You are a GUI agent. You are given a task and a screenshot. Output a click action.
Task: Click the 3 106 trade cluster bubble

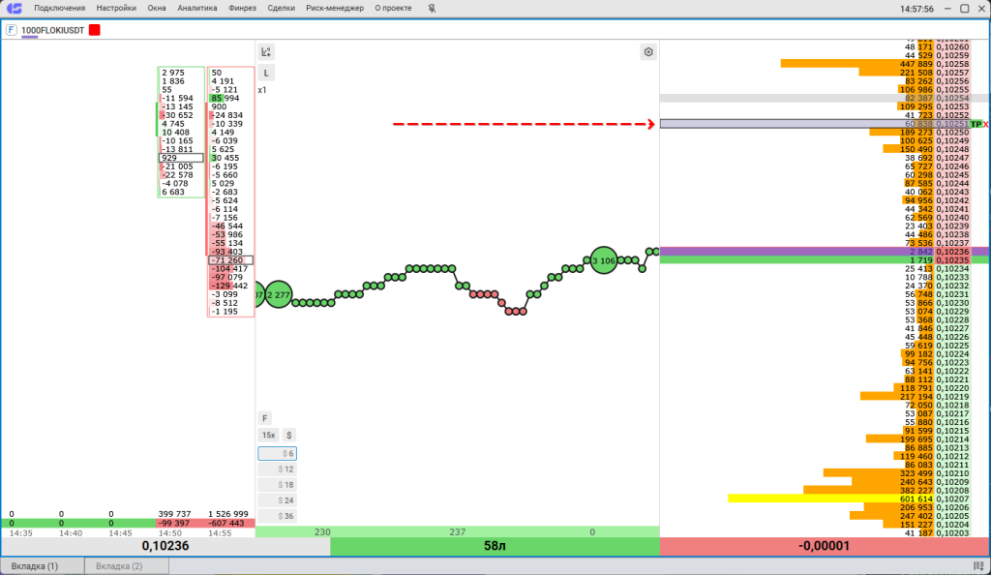[604, 260]
